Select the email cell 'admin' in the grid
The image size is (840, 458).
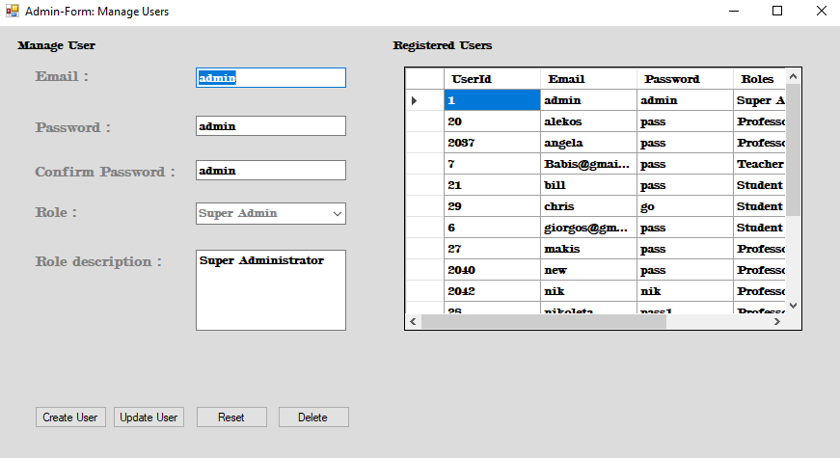[x=588, y=100]
